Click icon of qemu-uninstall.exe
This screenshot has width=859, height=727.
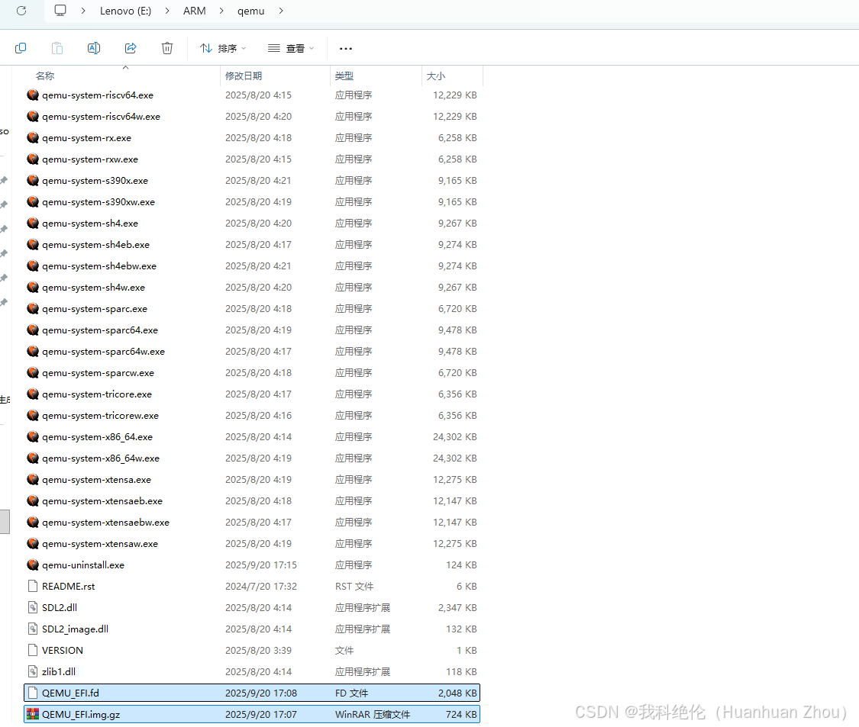pyautogui.click(x=33, y=565)
